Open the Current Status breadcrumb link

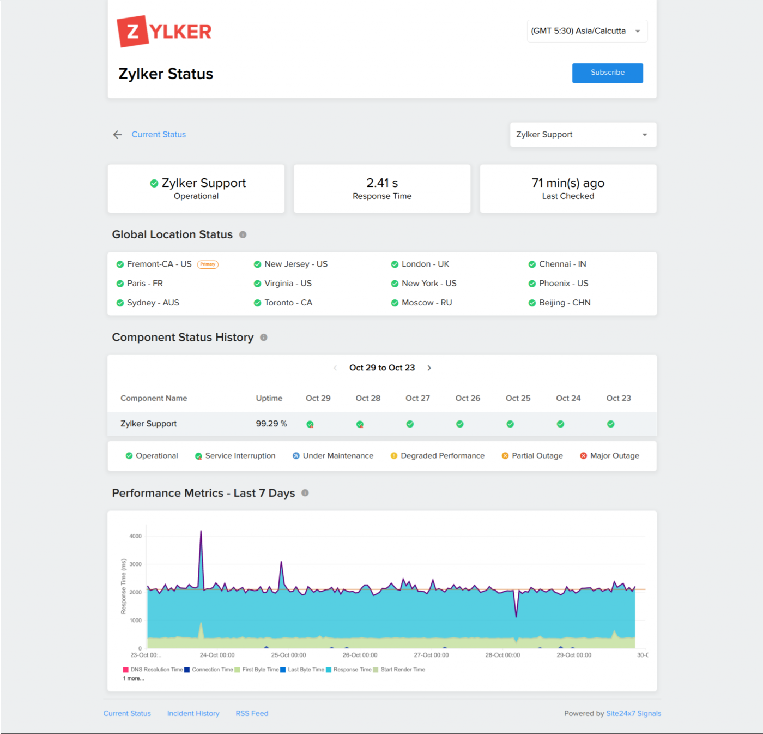pos(159,135)
